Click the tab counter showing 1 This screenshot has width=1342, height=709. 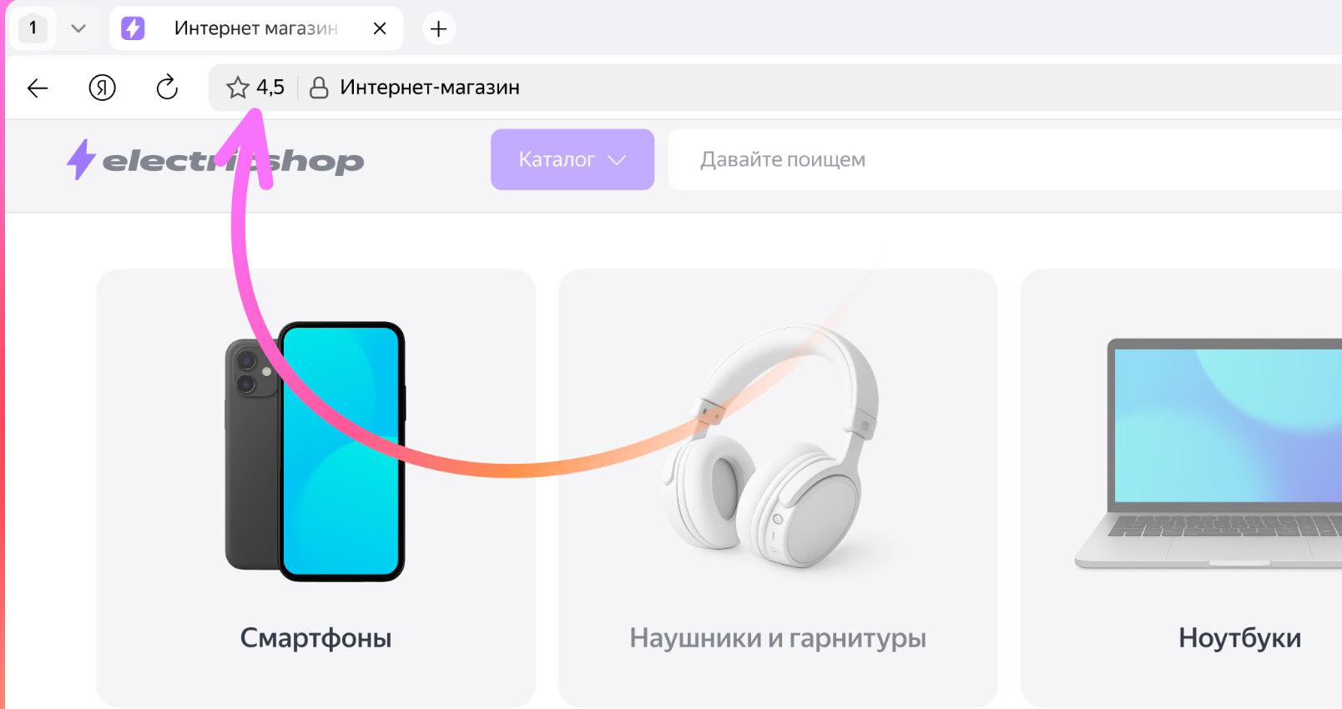point(33,28)
